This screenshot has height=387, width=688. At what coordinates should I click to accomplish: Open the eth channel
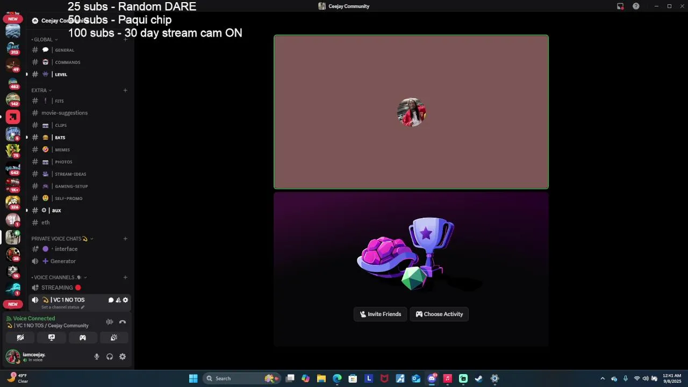click(x=80, y=223)
